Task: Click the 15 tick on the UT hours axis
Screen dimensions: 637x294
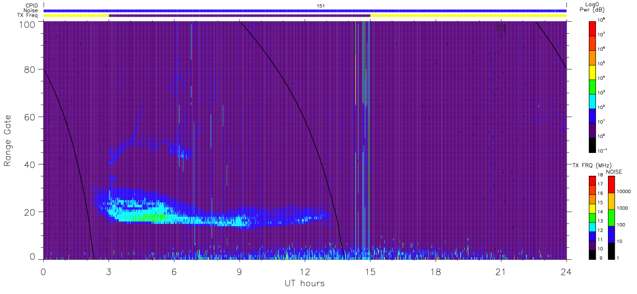Action: [370, 271]
